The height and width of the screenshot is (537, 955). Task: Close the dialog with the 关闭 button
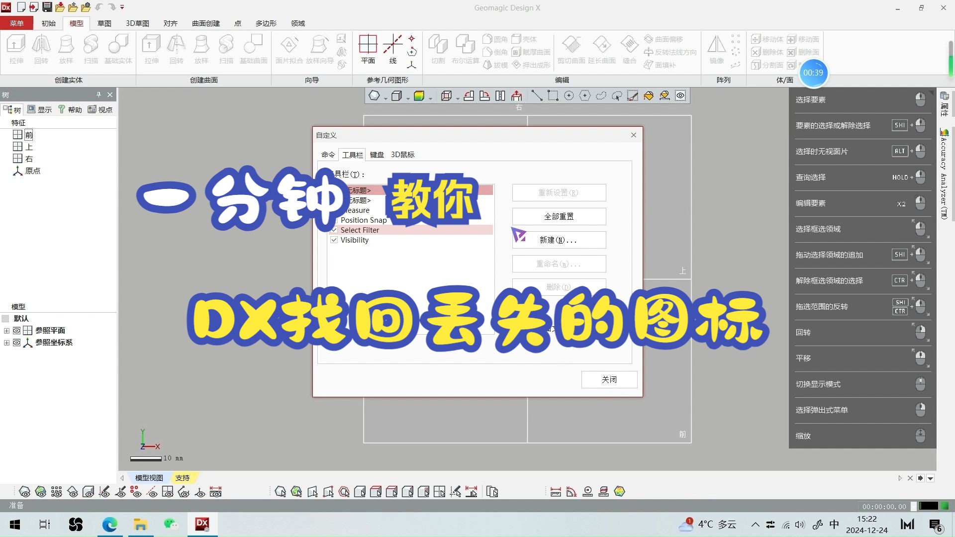click(609, 379)
